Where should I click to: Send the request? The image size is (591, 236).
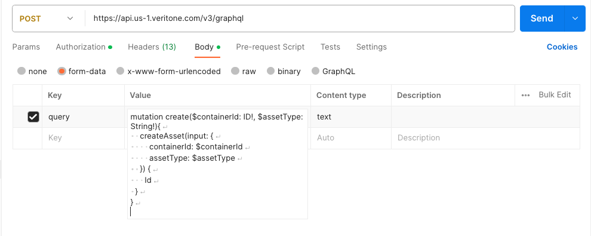point(541,19)
